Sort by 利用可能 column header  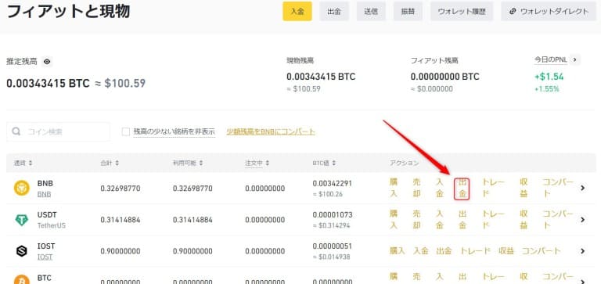pos(188,163)
